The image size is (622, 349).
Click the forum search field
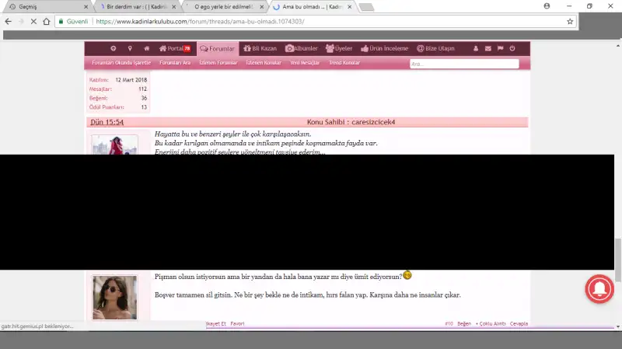pos(463,64)
